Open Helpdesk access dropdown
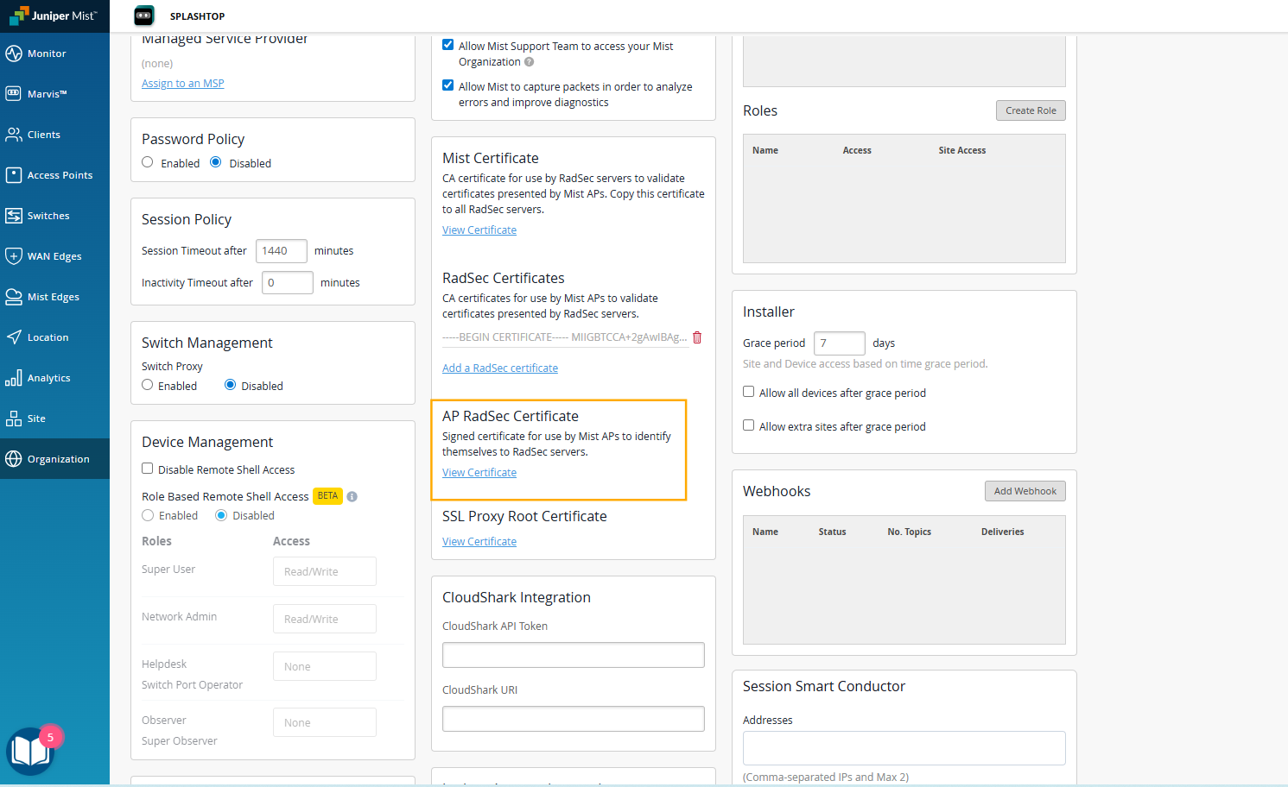 click(x=325, y=666)
